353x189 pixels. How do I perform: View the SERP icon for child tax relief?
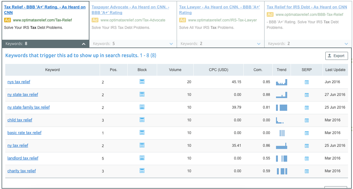(307, 120)
